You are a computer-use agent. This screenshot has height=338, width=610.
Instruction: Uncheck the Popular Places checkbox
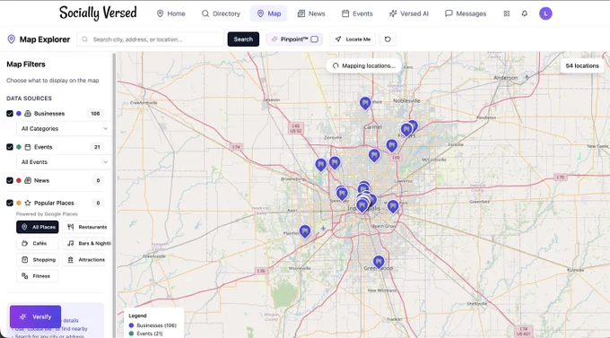(10, 203)
